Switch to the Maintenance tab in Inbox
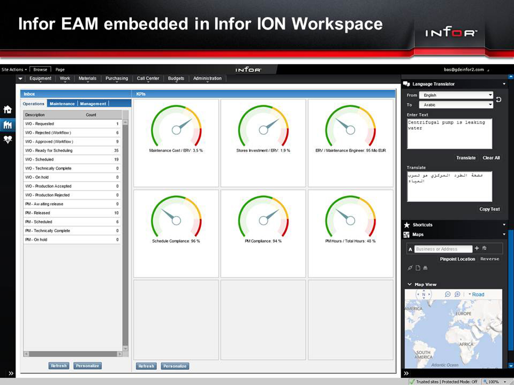Viewport: 514px width, 385px height. (62, 103)
